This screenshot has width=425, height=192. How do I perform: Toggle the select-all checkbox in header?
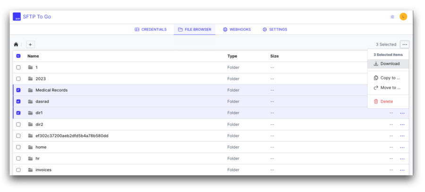click(x=18, y=56)
